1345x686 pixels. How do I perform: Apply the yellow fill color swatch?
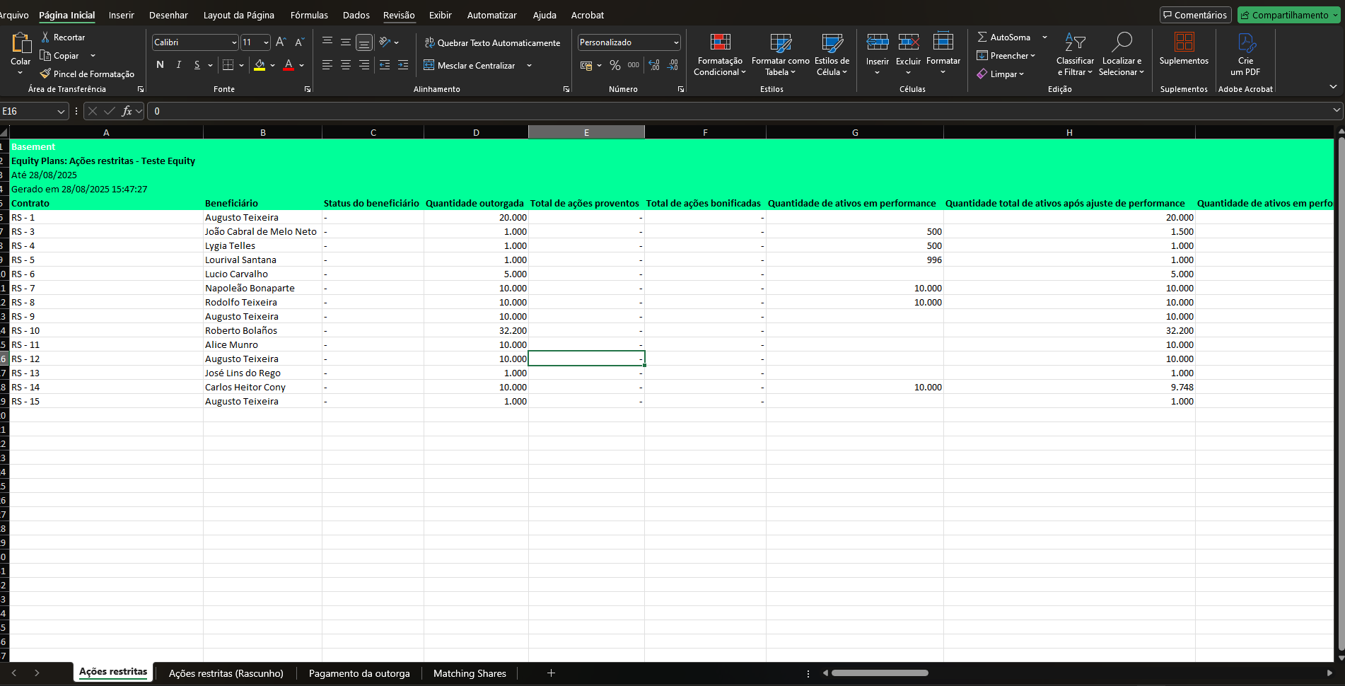pyautogui.click(x=260, y=65)
